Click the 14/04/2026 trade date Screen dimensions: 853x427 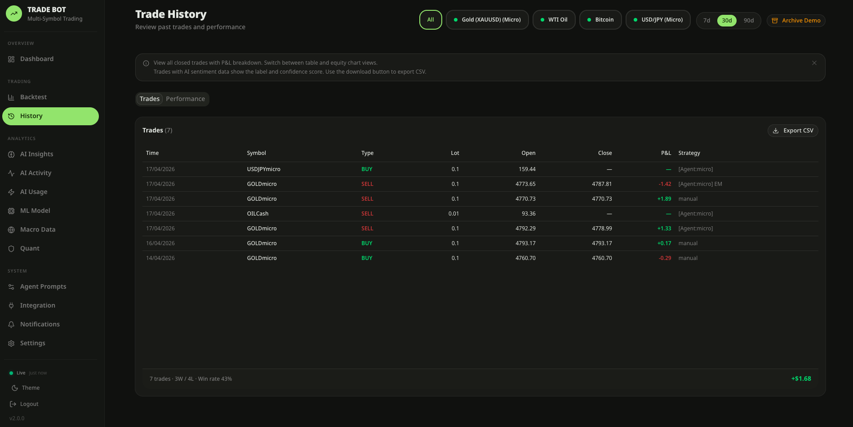tap(160, 258)
